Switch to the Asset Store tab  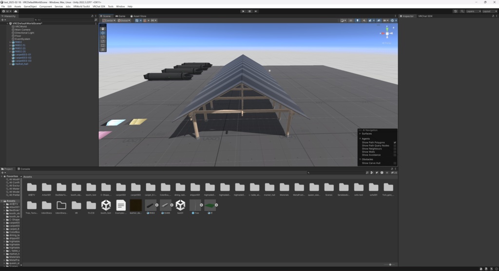click(x=138, y=16)
